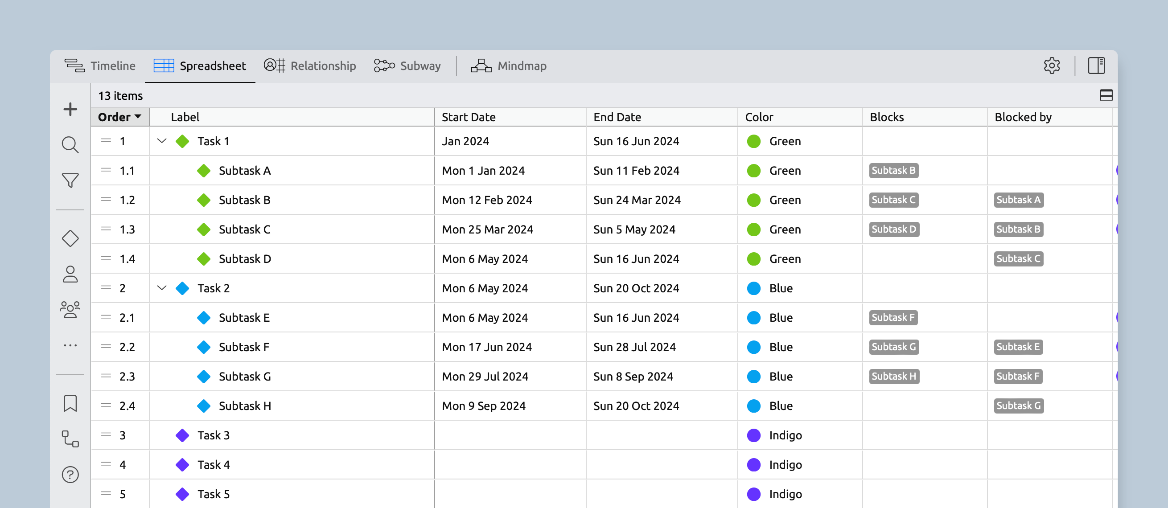Click green color dot in Task 1 row

pyautogui.click(x=753, y=141)
